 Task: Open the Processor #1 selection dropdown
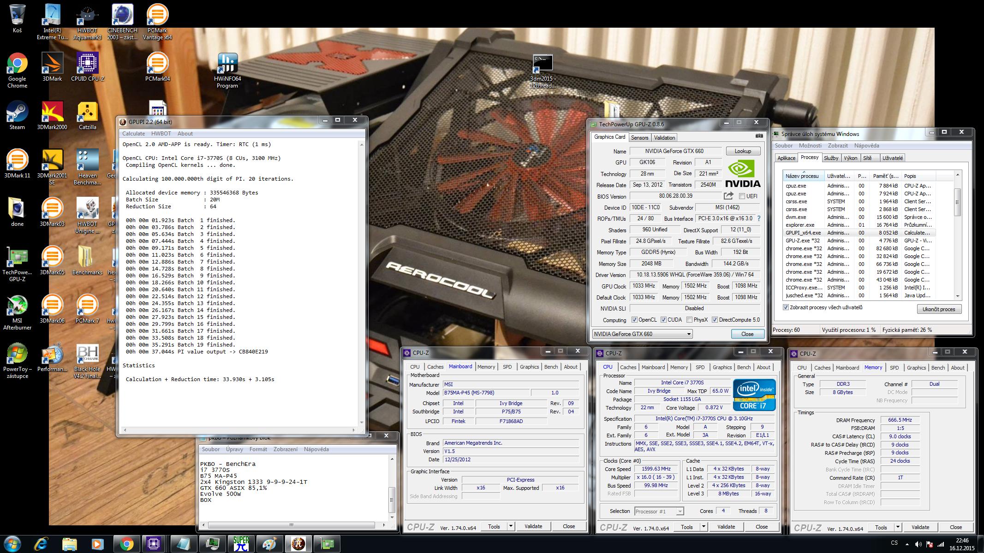[659, 511]
